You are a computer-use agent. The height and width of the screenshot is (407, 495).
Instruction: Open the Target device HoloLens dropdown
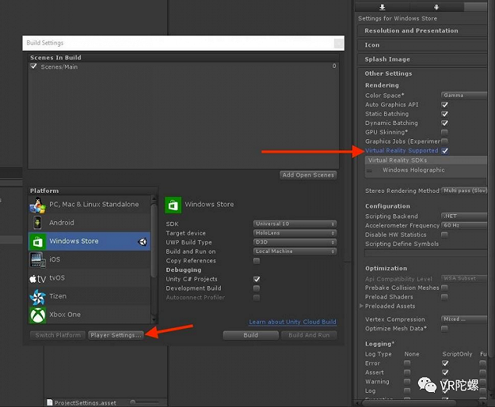[295, 233]
